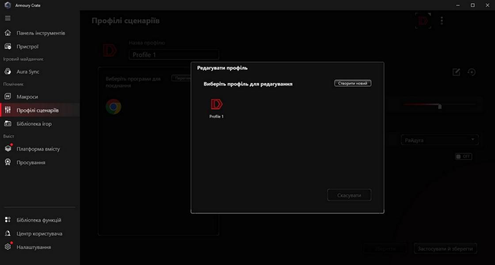Click the Налаштування label in sidebar
This screenshot has width=495, height=265.
(x=34, y=247)
